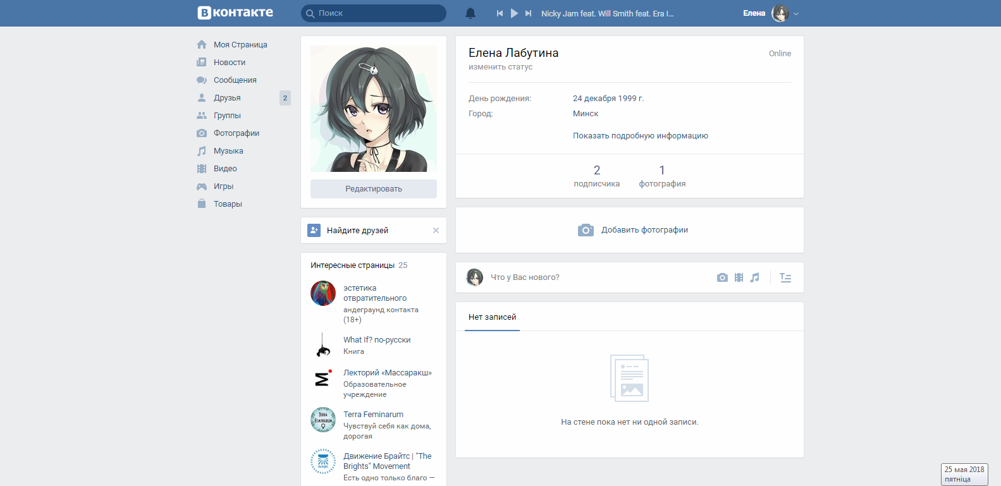Click изменить статус to edit status
1001x486 pixels.
click(x=500, y=67)
